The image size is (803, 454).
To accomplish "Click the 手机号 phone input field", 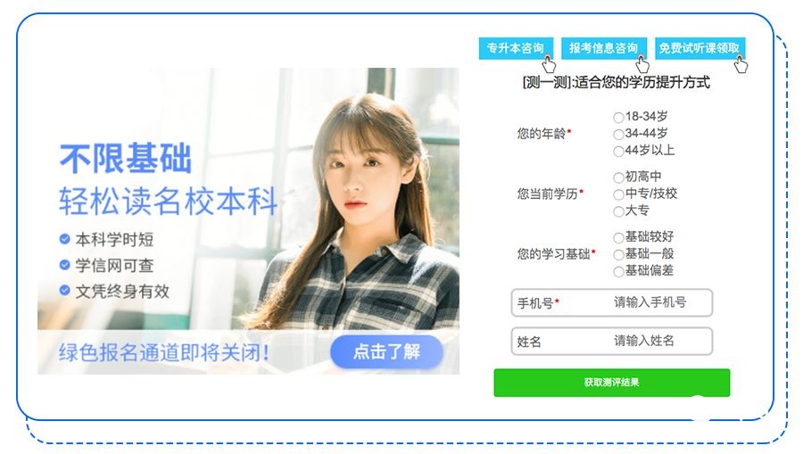I will point(611,302).
